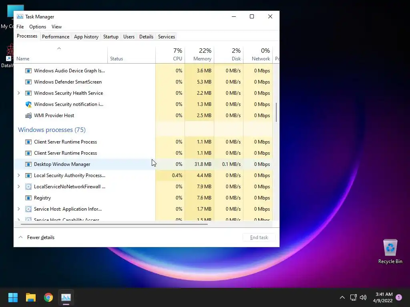Screen dimensions: 410x307
Task: Click the Desktop Window Manager process icon
Action: tap(28, 164)
